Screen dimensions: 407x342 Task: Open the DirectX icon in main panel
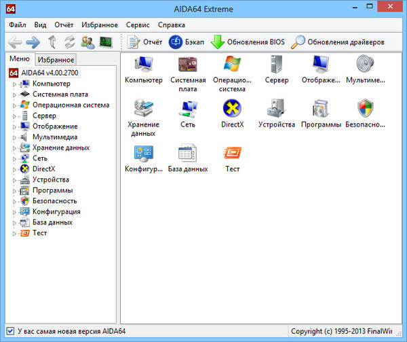tap(232, 109)
